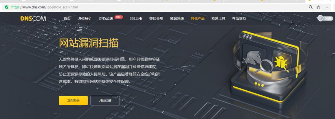Open the 帮助支持 menu item
Image resolution: width=335 pixels, height=119 pixels.
(239, 19)
